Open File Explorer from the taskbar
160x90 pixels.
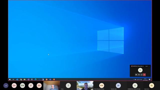click(x=24, y=79)
